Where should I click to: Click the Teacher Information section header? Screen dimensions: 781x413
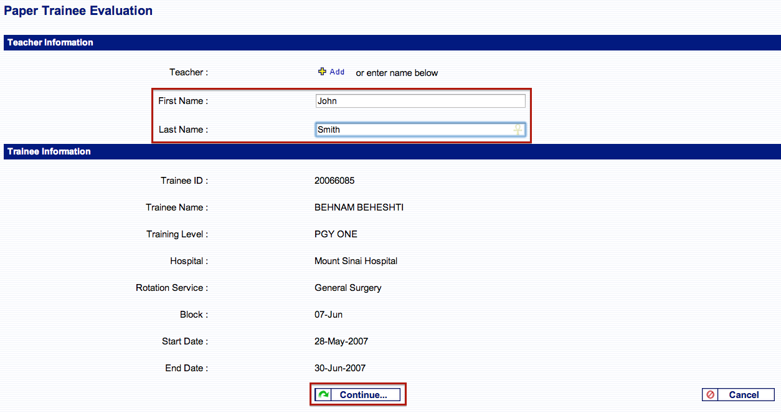click(x=50, y=42)
